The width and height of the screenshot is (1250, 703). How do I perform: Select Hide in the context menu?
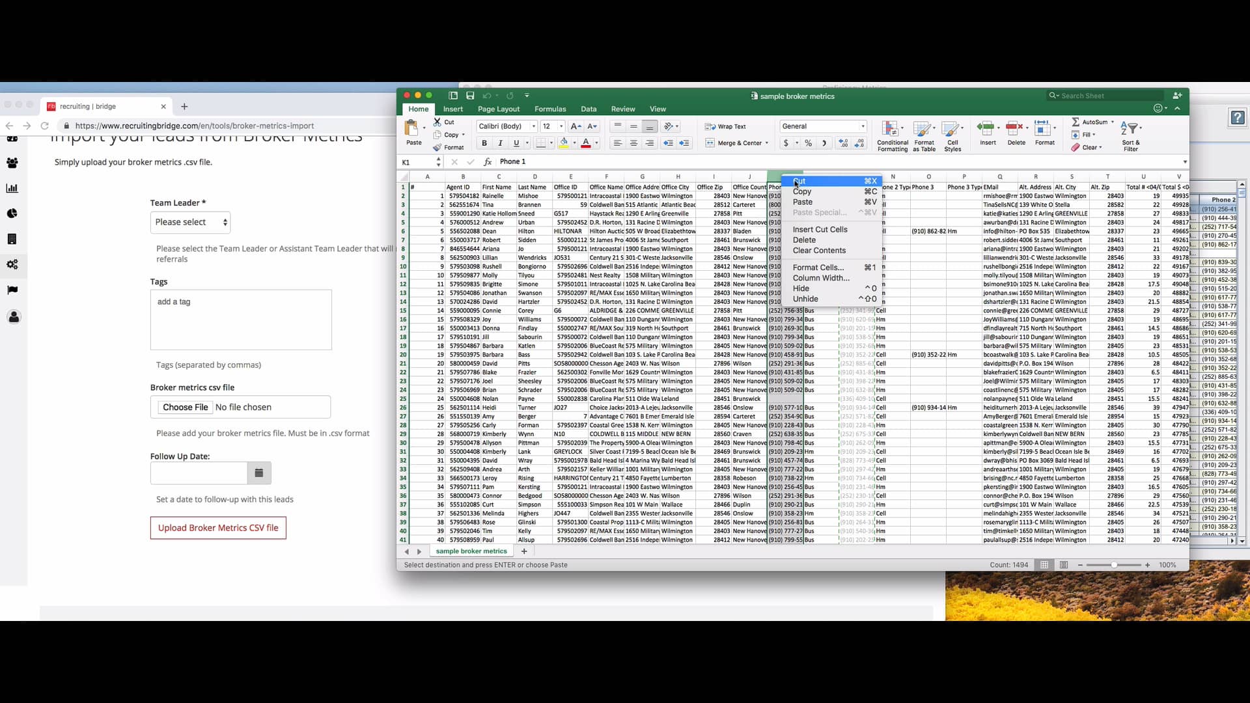click(831, 288)
